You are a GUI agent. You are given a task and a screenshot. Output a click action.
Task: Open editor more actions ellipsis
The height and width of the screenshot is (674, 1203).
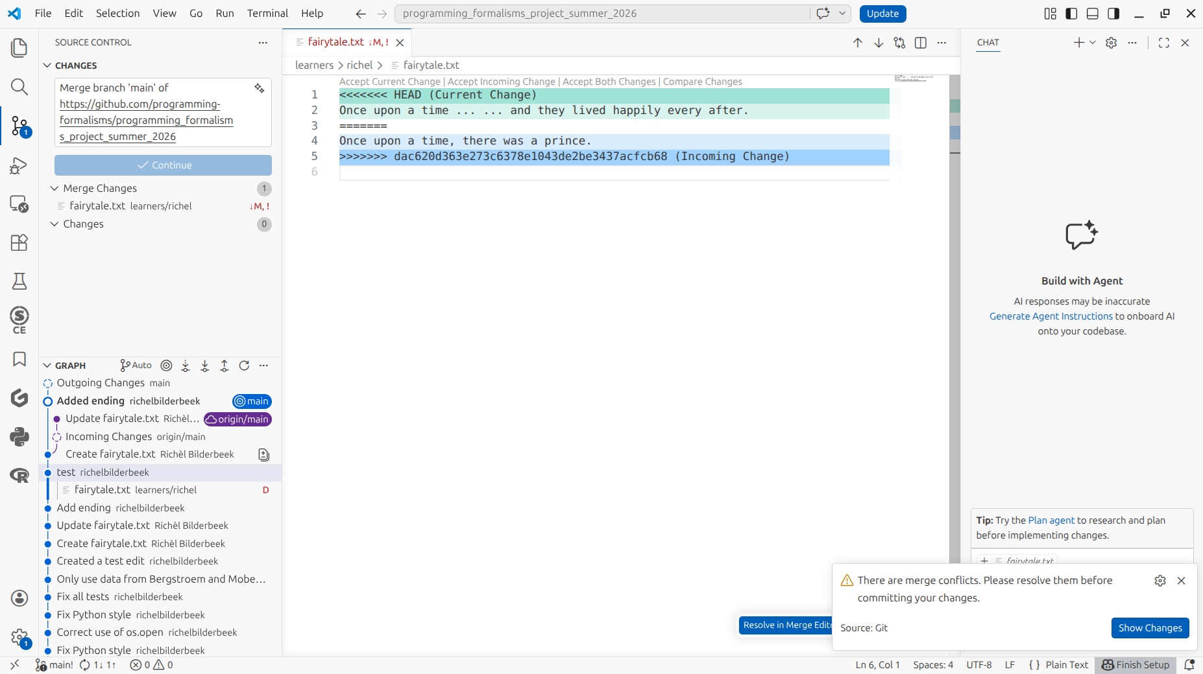click(942, 43)
